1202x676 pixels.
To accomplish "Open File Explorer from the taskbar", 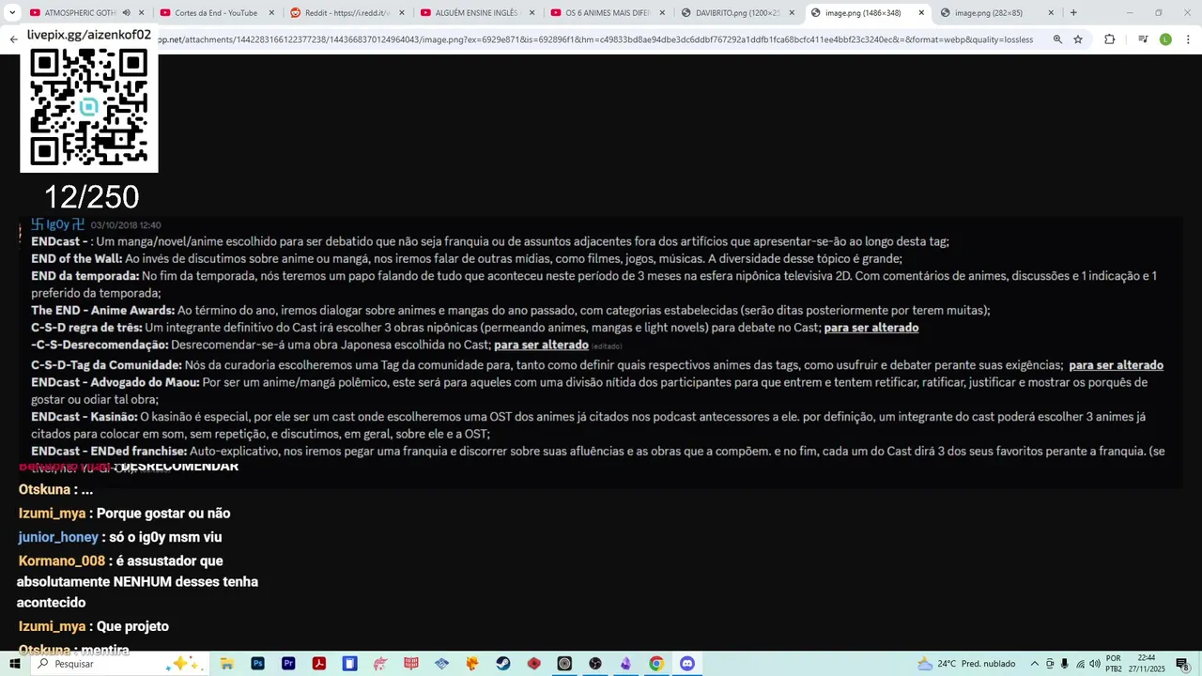I will coord(227,664).
